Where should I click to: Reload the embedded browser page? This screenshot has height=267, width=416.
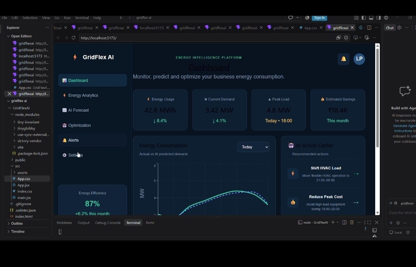[73, 38]
